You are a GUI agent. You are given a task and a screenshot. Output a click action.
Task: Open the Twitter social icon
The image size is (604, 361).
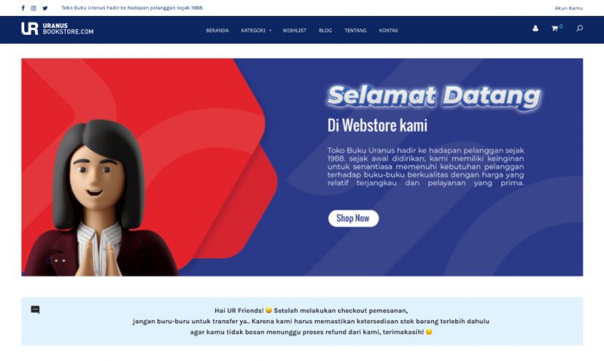(45, 8)
